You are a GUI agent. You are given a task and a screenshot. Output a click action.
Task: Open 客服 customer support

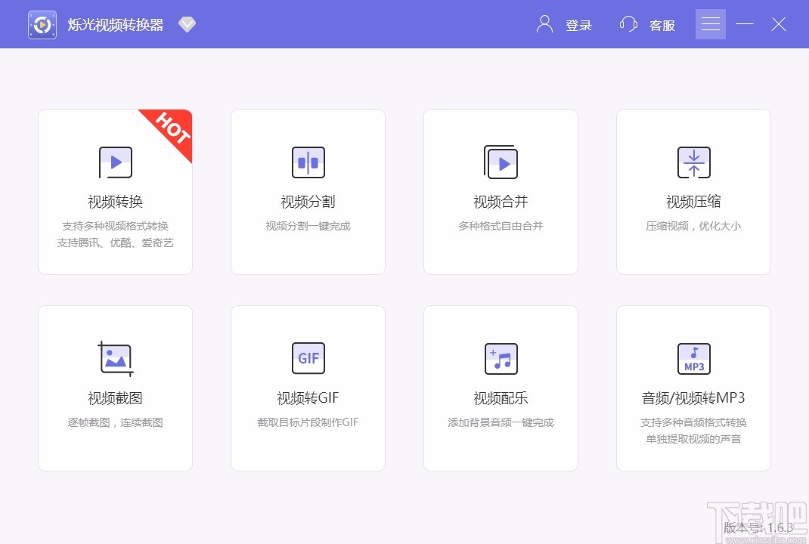click(x=662, y=25)
